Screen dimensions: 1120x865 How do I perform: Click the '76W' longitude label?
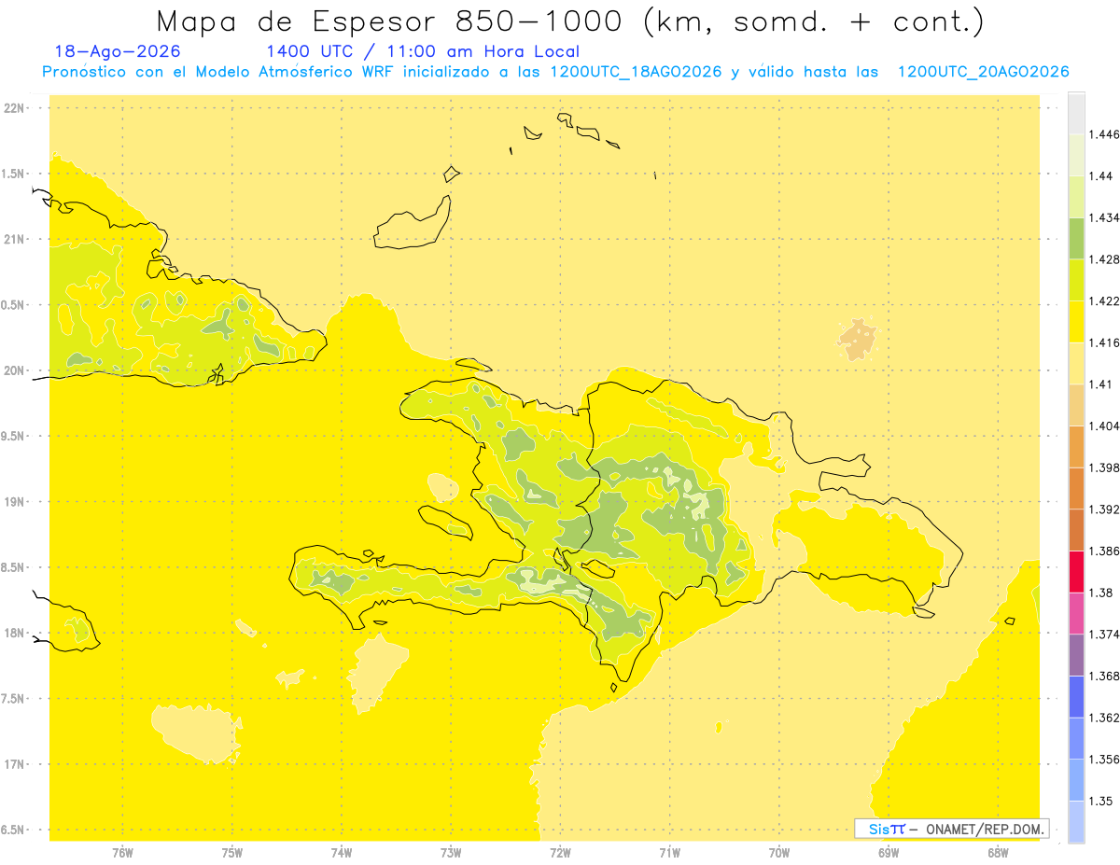coord(122,852)
